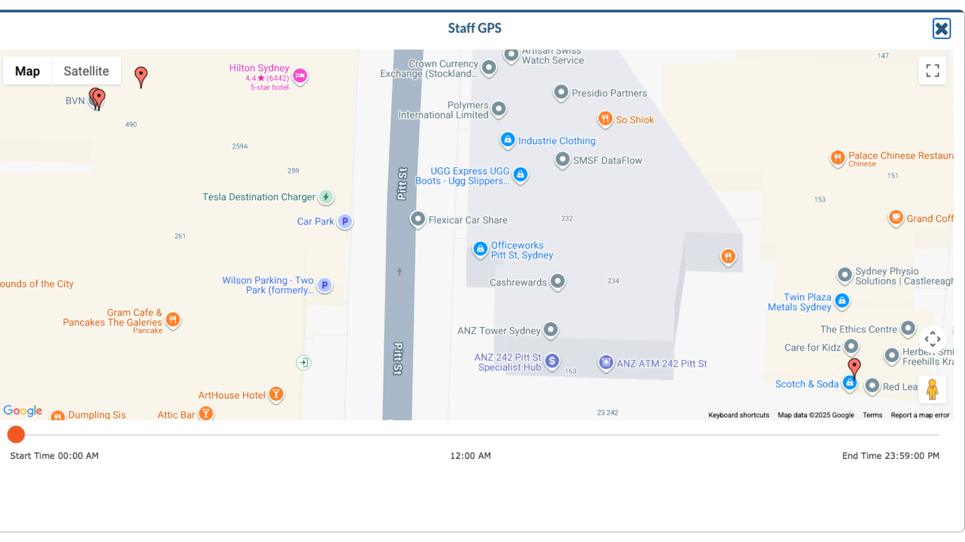Open Keyboard shortcuts link
Image resolution: width=965 pixels, height=542 pixels.
[738, 415]
